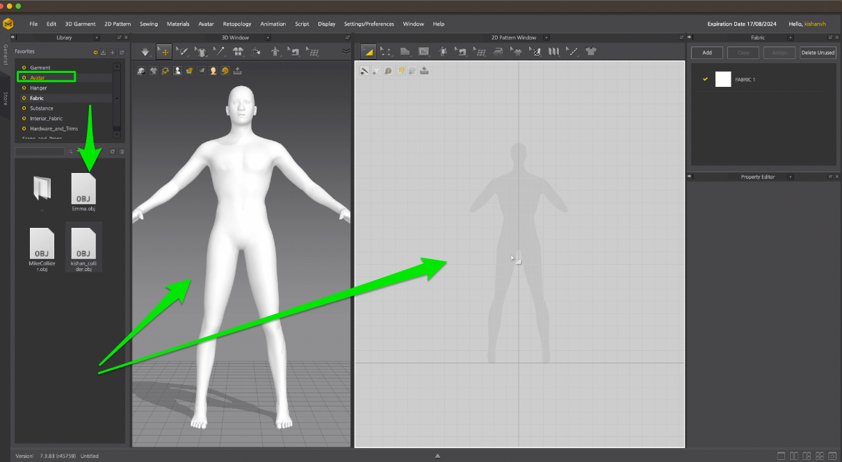Click the four-pane grid layout icon in status bar
Viewport: 842px width, 462px height.
820,456
